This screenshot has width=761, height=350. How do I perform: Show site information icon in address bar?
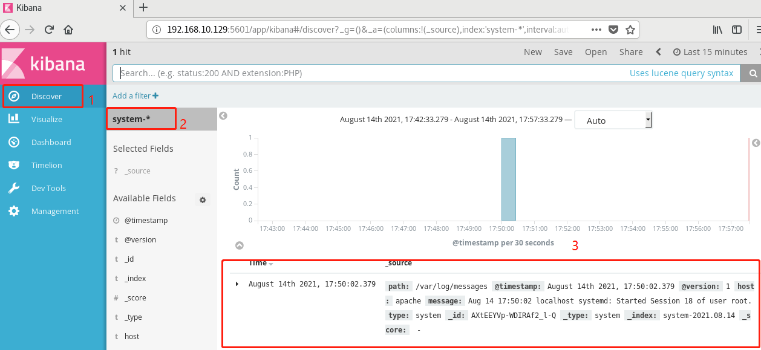156,30
